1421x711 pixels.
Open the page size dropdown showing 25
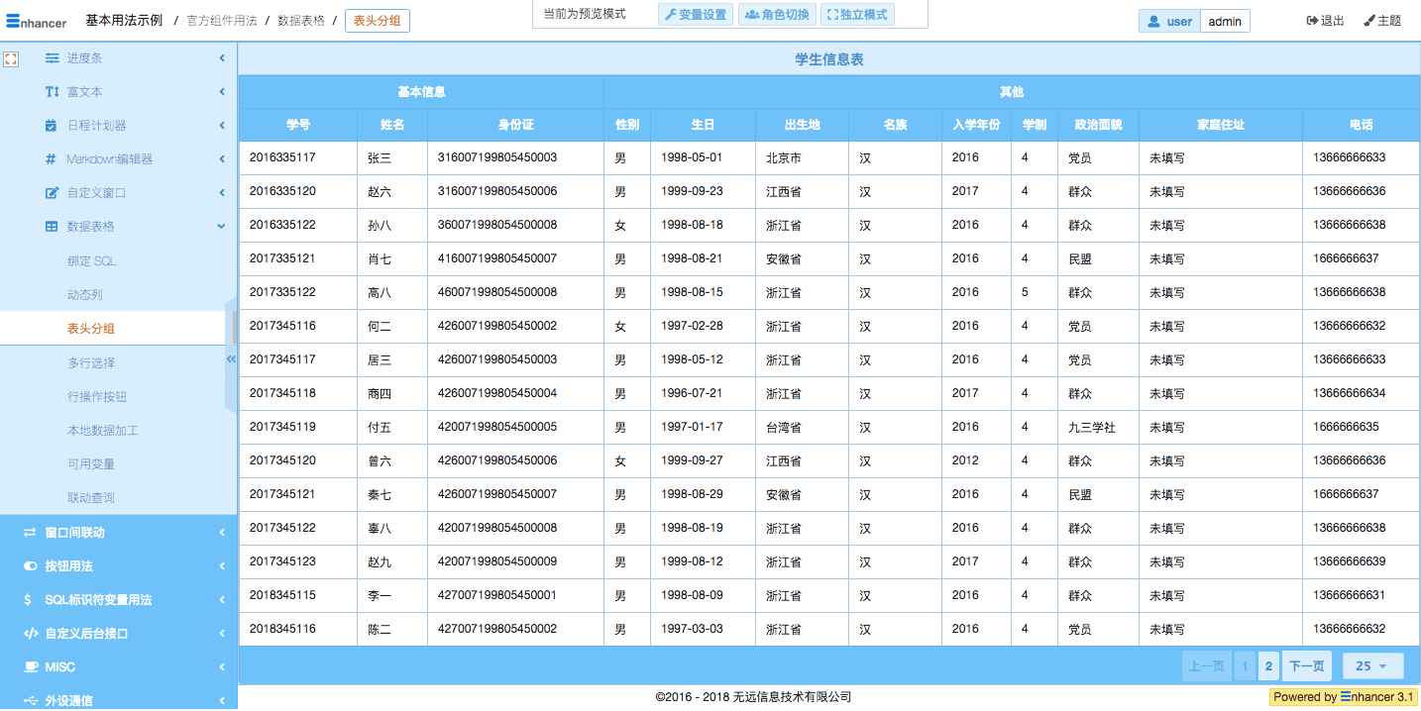(x=1372, y=666)
